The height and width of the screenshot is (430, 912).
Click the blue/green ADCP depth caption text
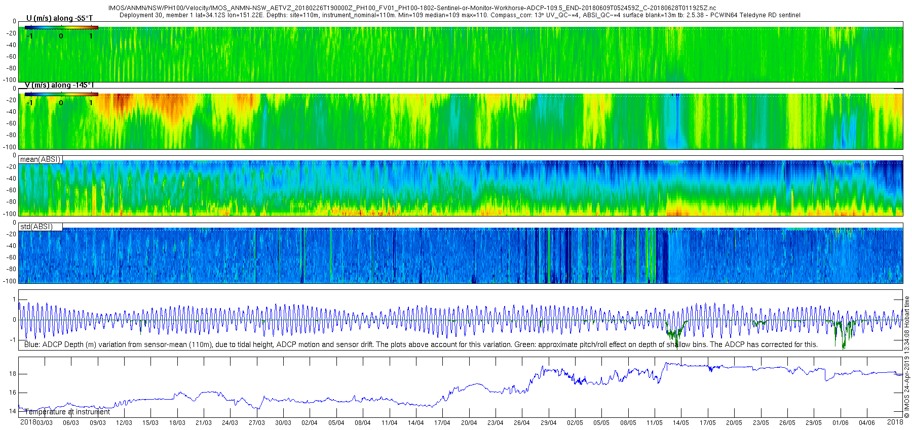tap(421, 345)
